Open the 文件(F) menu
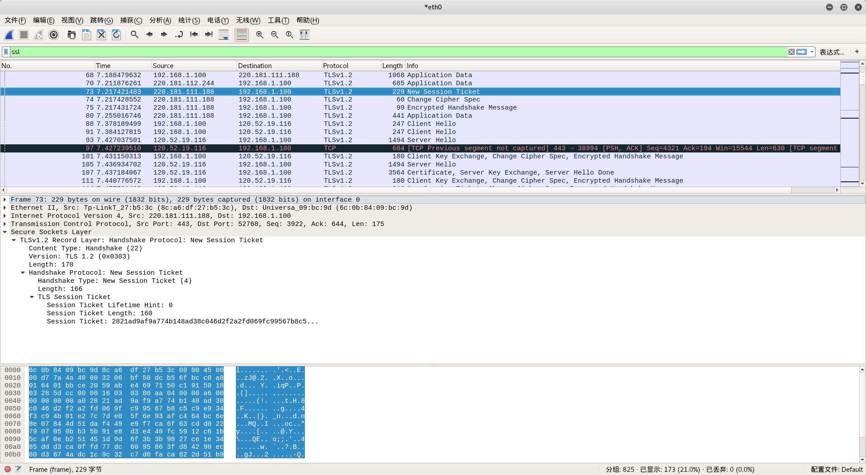Image resolution: width=866 pixels, height=475 pixels. point(15,20)
